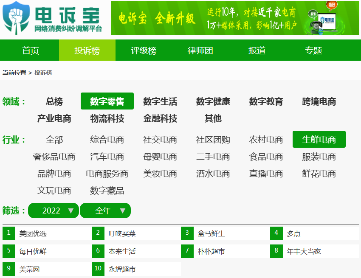This screenshot has height=278, width=361.
Task: Pick the 品牌电商 industry
Action: (54, 174)
